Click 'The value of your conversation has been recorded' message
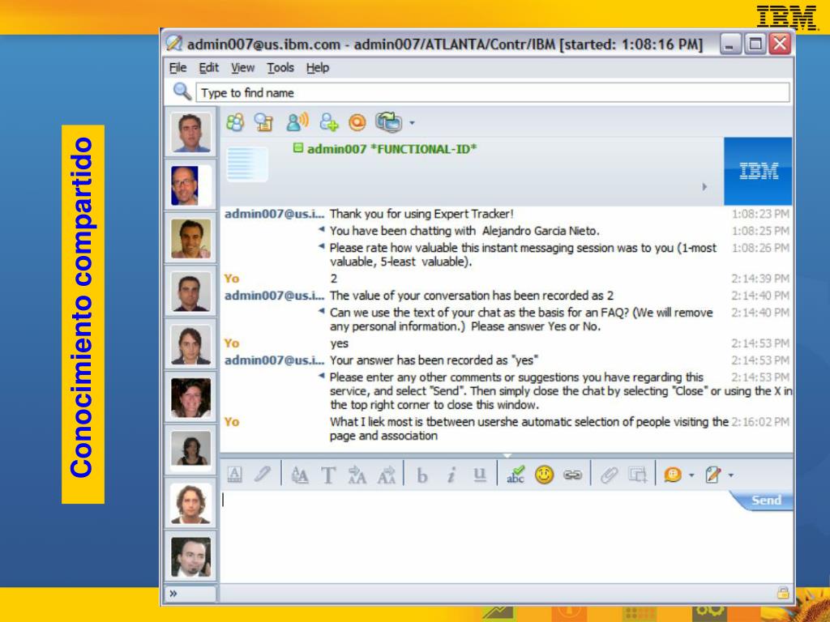Image resolution: width=830 pixels, height=622 pixels. tap(472, 295)
